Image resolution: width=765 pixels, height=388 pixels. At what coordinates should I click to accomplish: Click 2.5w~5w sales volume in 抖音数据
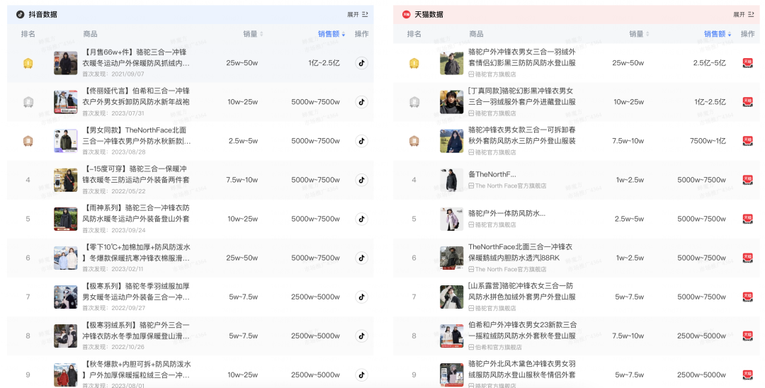click(x=243, y=141)
